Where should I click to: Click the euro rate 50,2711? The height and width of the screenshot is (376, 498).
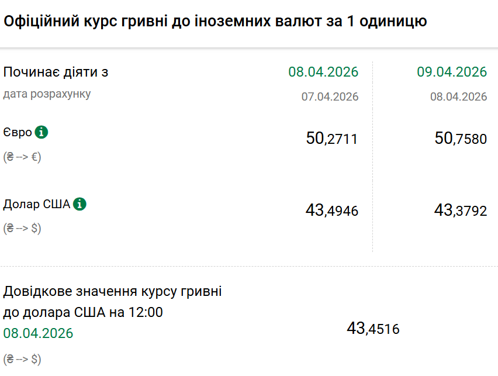pyautogui.click(x=331, y=139)
